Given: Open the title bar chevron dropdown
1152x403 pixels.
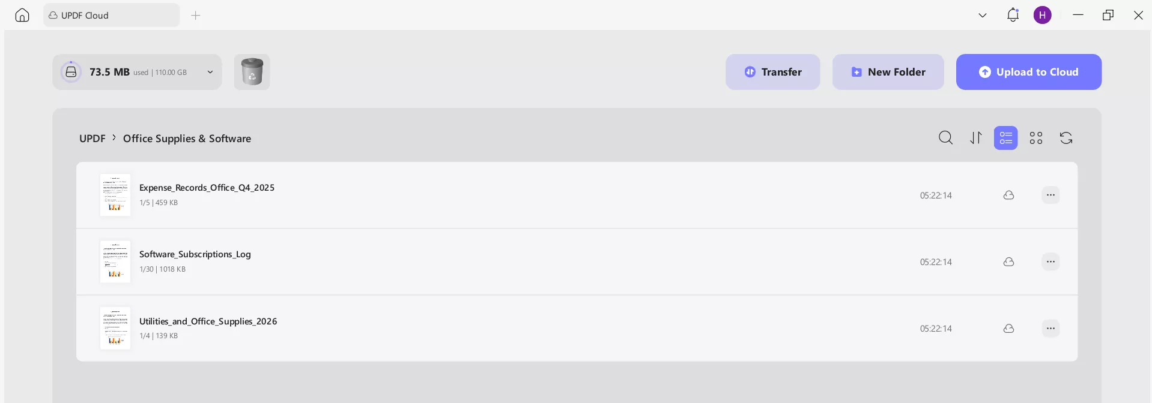Looking at the screenshot, I should click(983, 15).
